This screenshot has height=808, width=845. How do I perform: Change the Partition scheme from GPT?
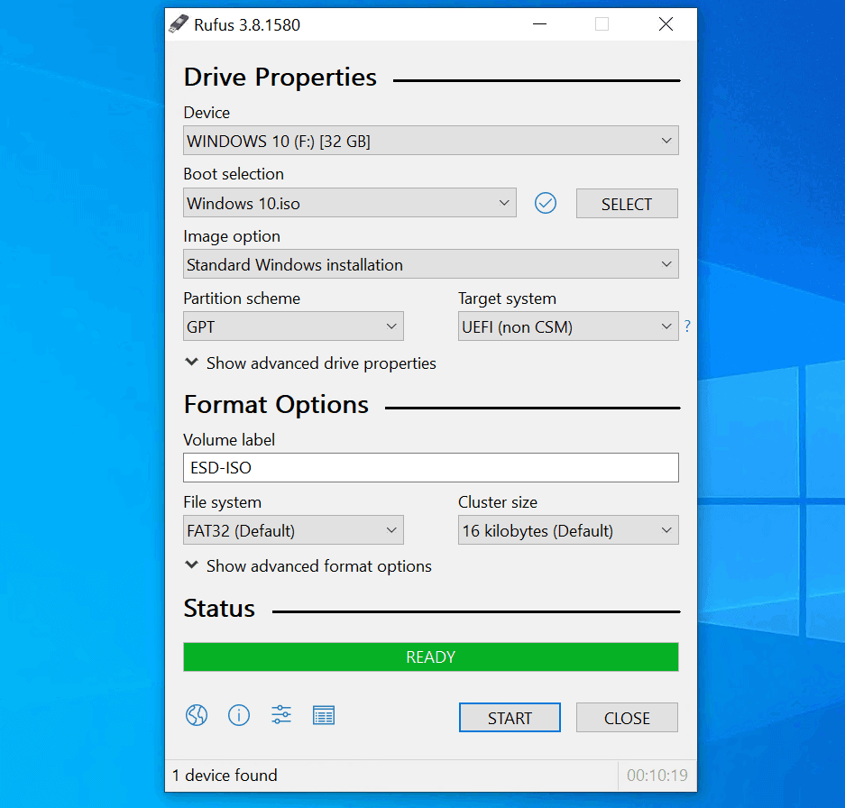[x=293, y=327]
